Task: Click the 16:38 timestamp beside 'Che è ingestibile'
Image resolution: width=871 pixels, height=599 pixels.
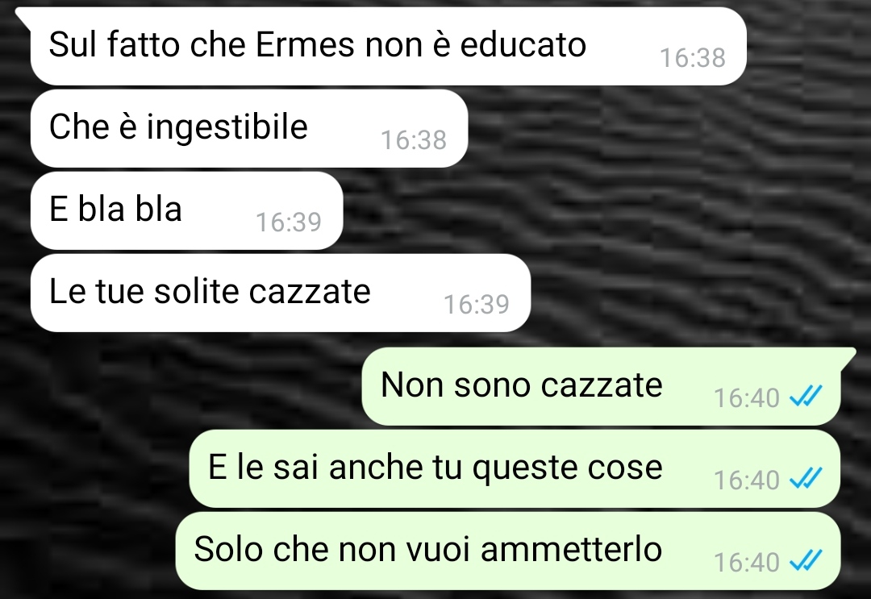Action: 413,140
